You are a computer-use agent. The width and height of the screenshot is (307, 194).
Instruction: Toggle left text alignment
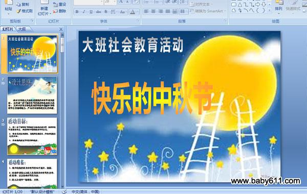click(146, 11)
